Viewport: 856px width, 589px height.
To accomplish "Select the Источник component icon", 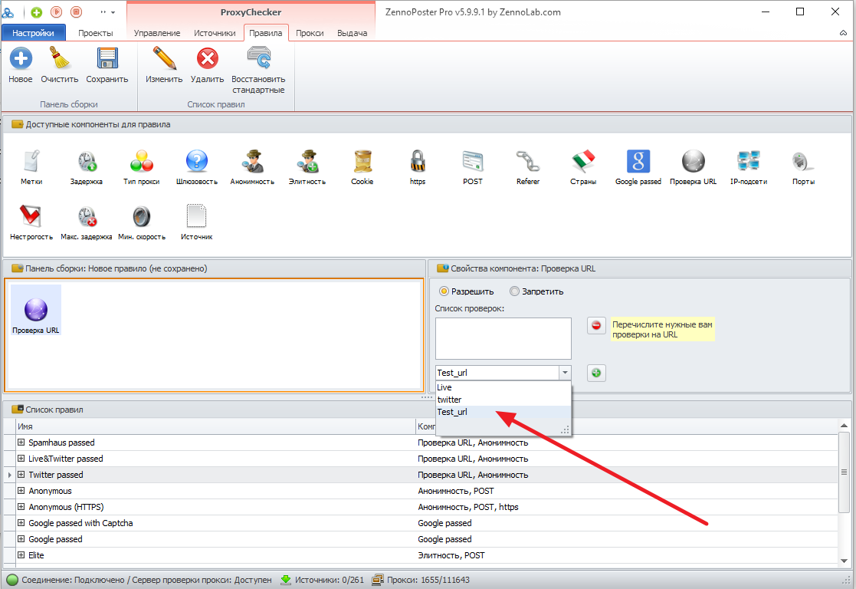I will [196, 216].
